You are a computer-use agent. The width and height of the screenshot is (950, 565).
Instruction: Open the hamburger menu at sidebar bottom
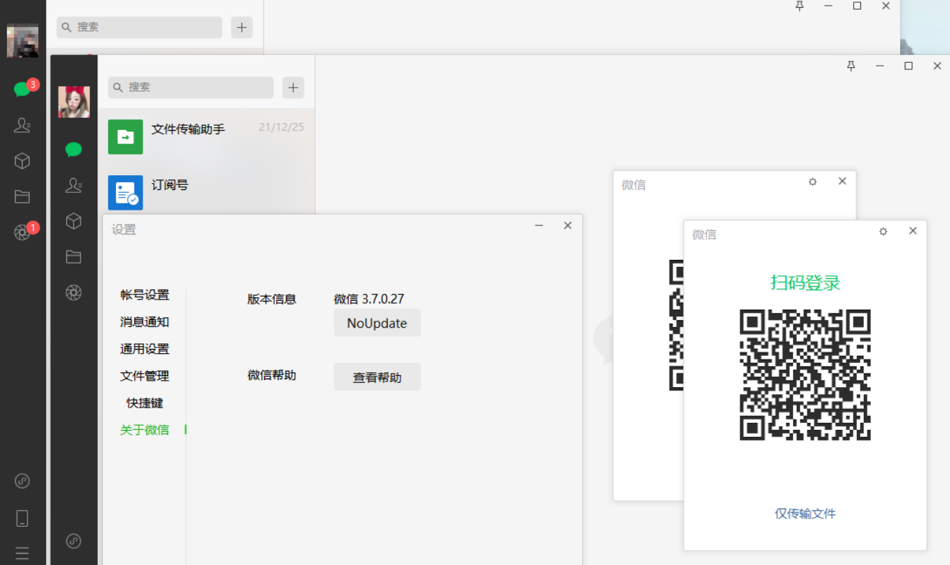pos(23,552)
